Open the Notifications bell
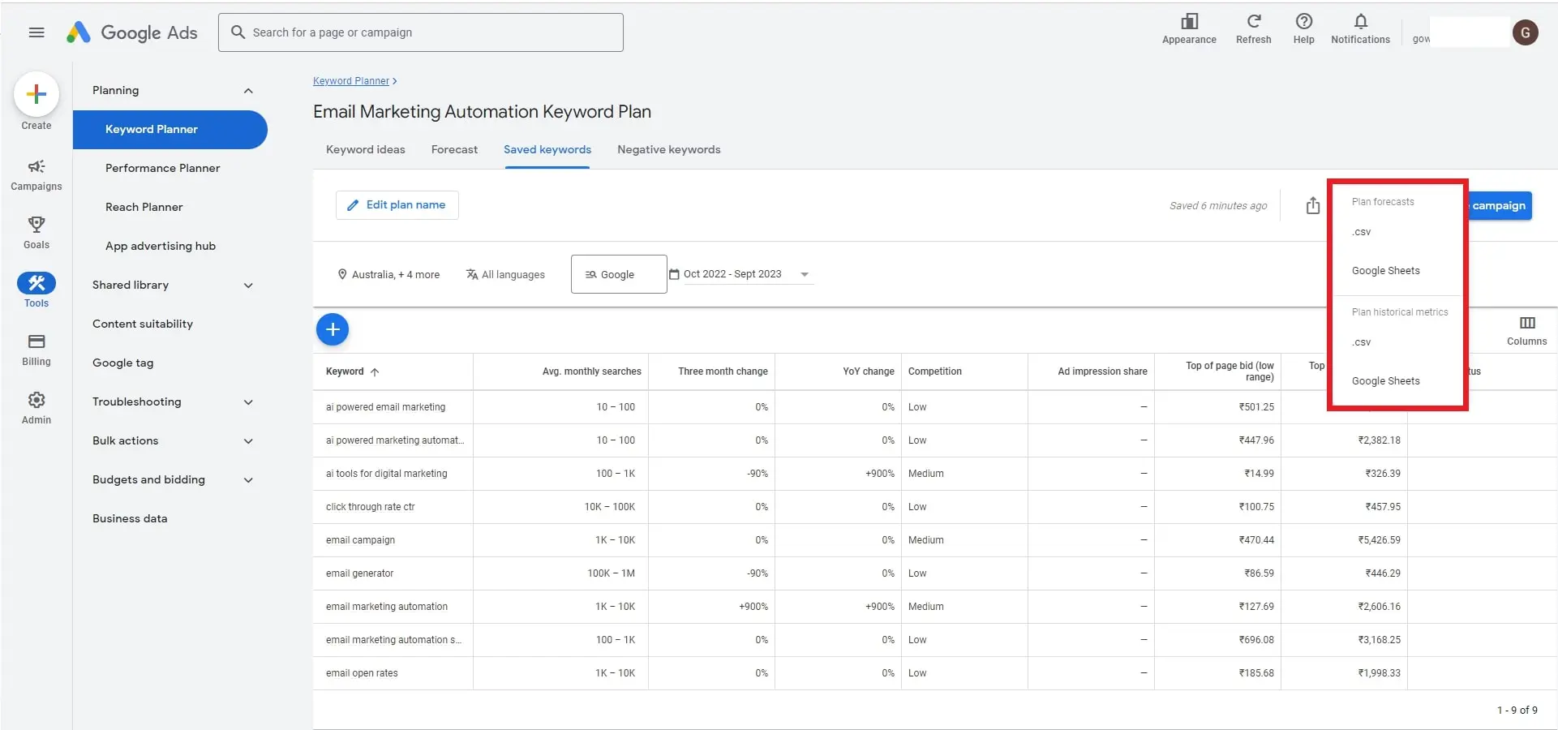Screen dimensions: 1558x730 click(x=1360, y=28)
